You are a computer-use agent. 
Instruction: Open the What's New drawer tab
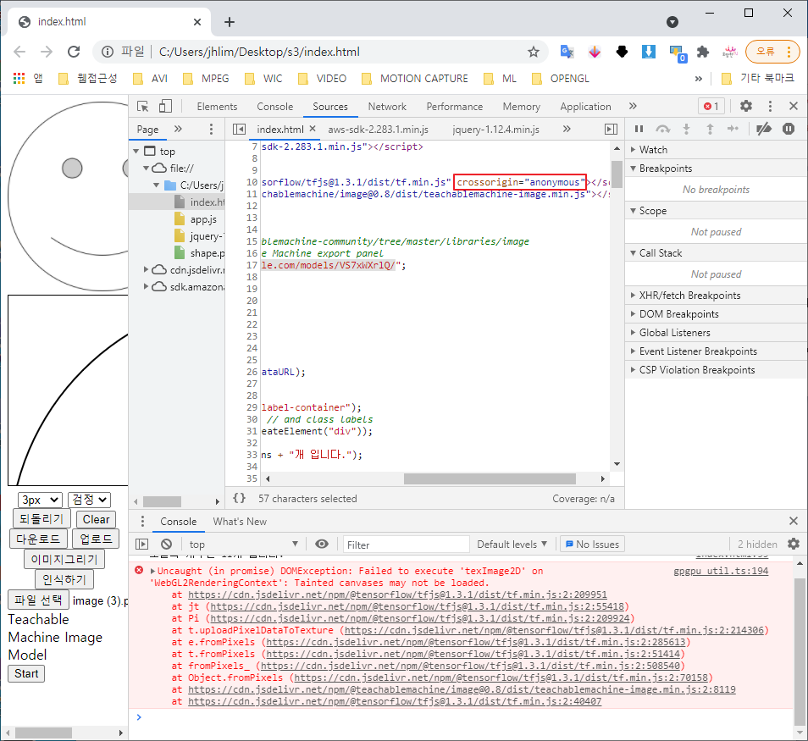tap(240, 522)
